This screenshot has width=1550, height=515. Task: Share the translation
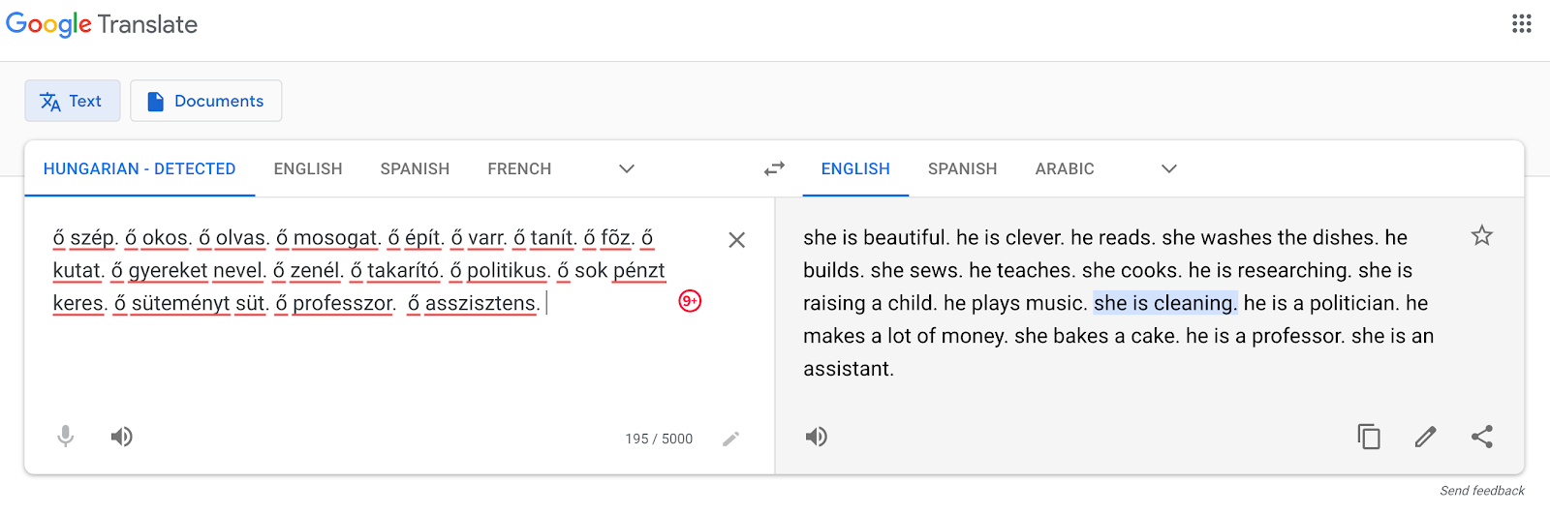click(x=1481, y=437)
